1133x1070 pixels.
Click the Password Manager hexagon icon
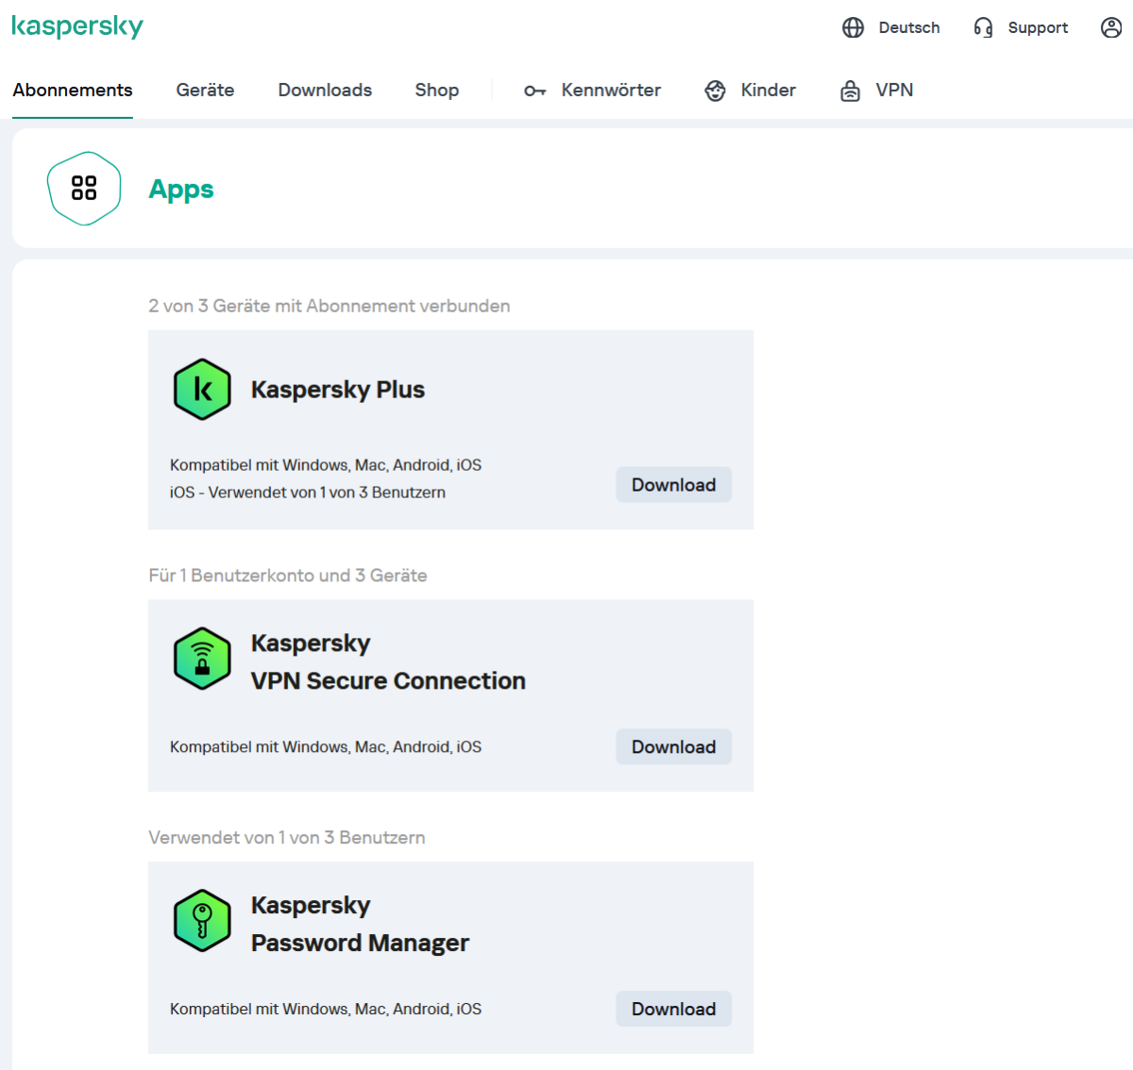pyautogui.click(x=202, y=920)
